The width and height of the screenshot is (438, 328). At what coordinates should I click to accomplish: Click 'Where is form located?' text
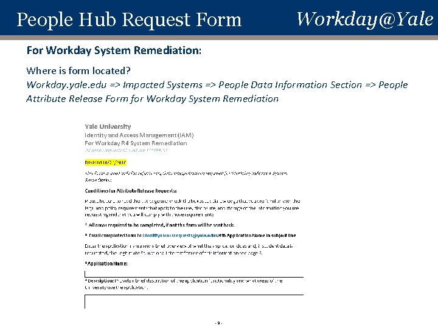point(78,70)
